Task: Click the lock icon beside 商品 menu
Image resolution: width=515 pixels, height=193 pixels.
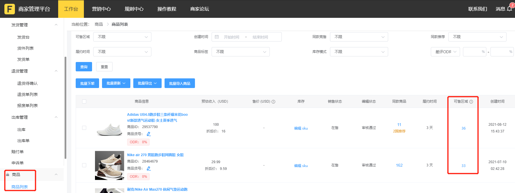Action: (x=8, y=175)
